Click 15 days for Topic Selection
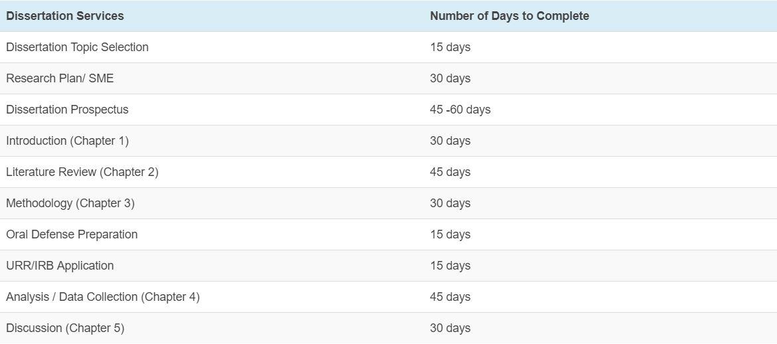777x344 pixels. (x=450, y=47)
